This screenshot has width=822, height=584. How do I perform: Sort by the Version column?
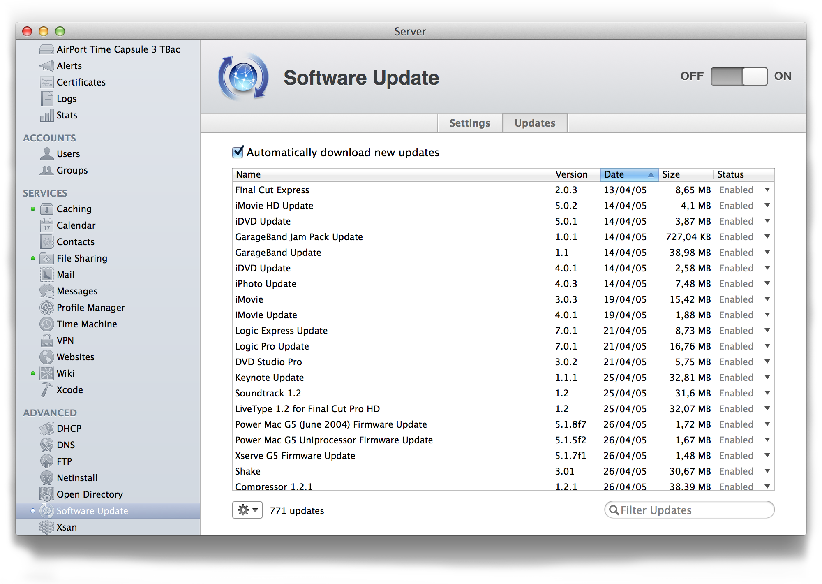click(576, 174)
